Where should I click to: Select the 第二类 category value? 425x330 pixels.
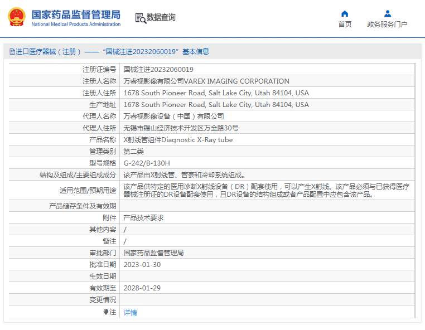pyautogui.click(x=134, y=152)
